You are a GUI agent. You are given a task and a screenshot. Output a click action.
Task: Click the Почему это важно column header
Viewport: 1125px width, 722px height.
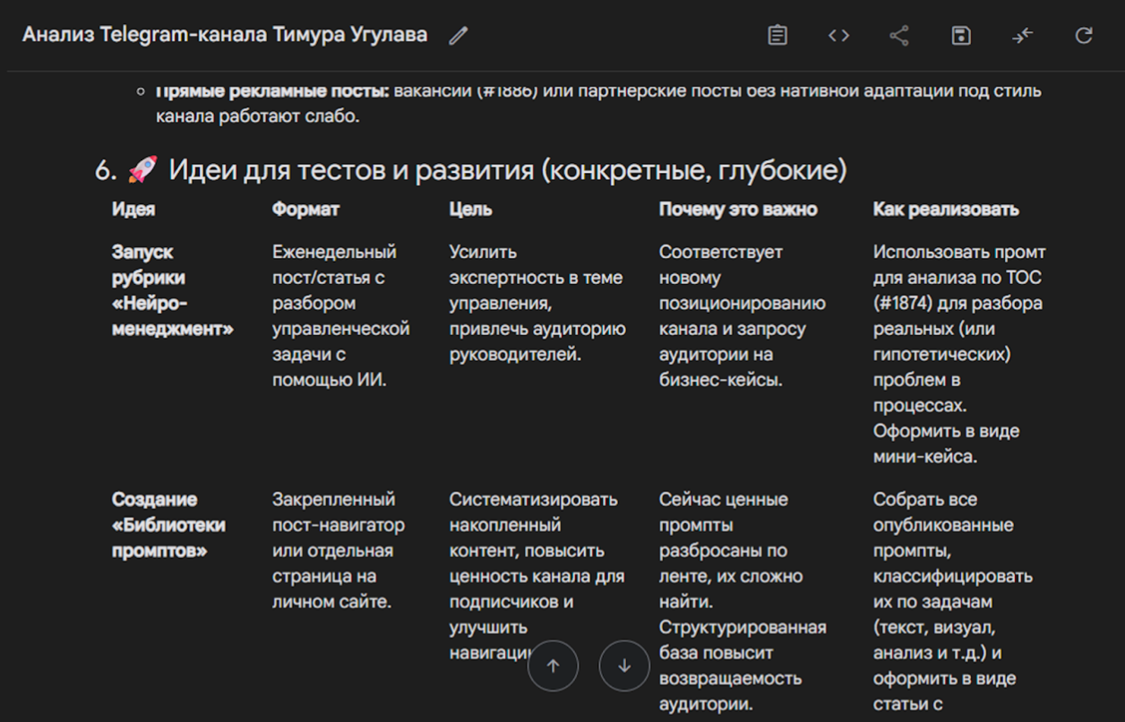click(x=738, y=210)
